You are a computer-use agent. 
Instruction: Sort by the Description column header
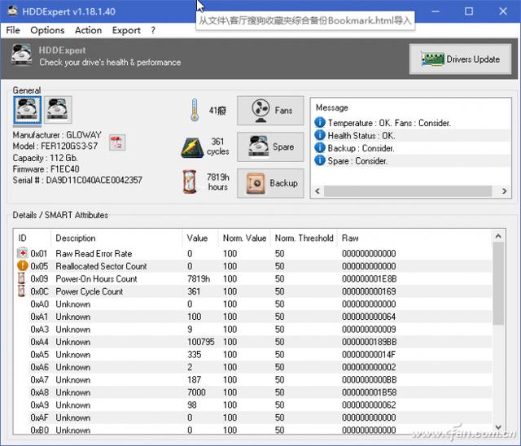(116, 238)
